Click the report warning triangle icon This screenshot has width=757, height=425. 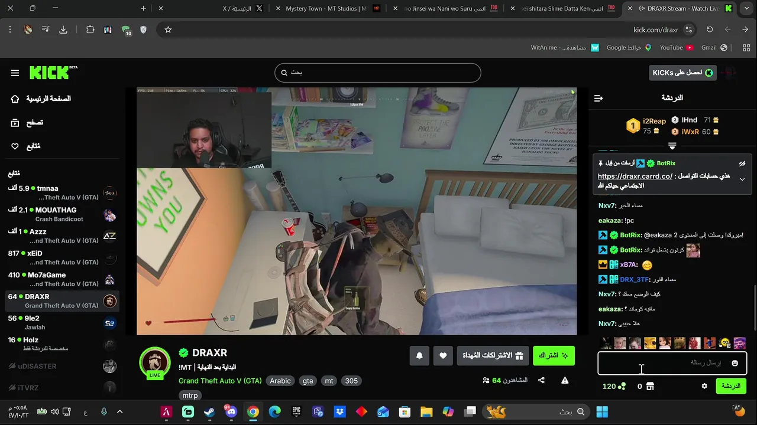[x=565, y=381]
